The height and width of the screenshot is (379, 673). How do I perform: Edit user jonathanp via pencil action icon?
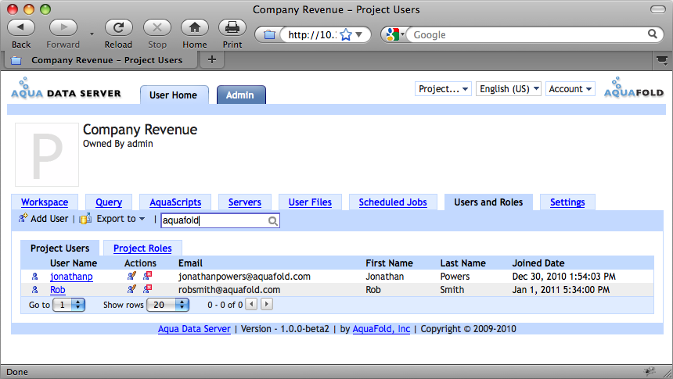tap(131, 276)
